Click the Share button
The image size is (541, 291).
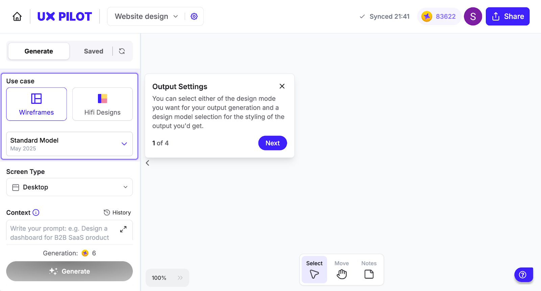[508, 17]
